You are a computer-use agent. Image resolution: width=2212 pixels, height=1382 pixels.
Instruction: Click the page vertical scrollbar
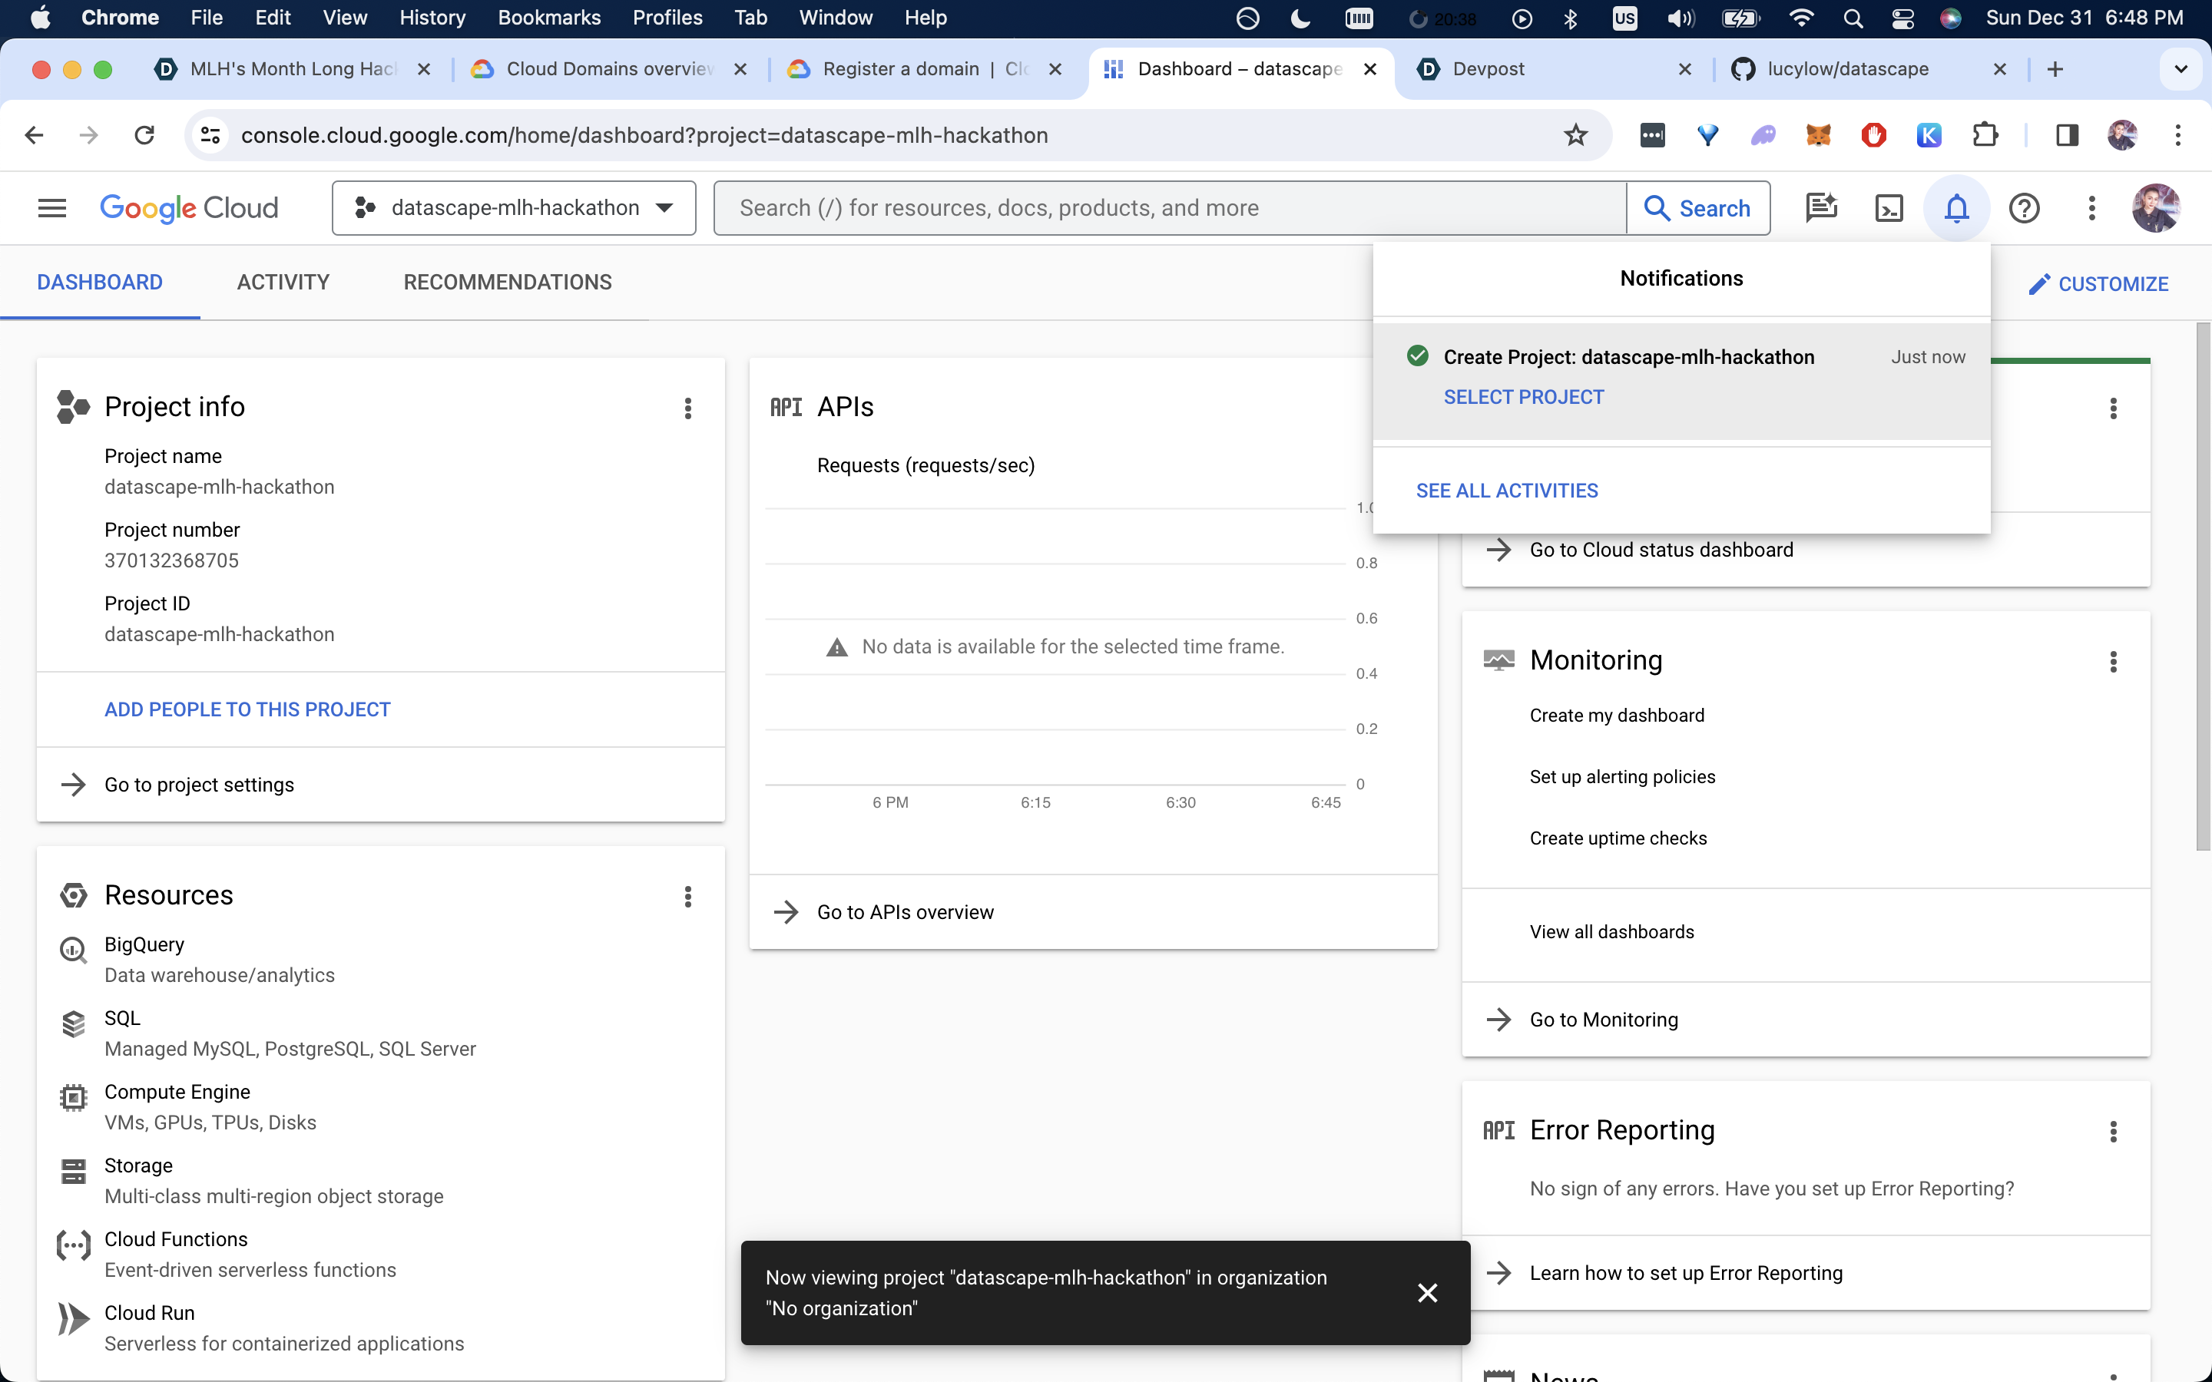tap(2203, 585)
